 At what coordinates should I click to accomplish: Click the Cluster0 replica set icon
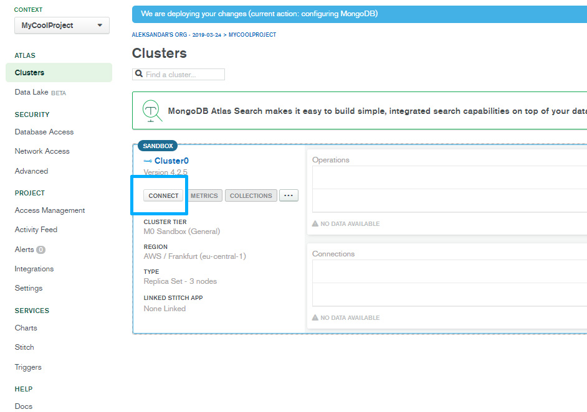(x=148, y=161)
